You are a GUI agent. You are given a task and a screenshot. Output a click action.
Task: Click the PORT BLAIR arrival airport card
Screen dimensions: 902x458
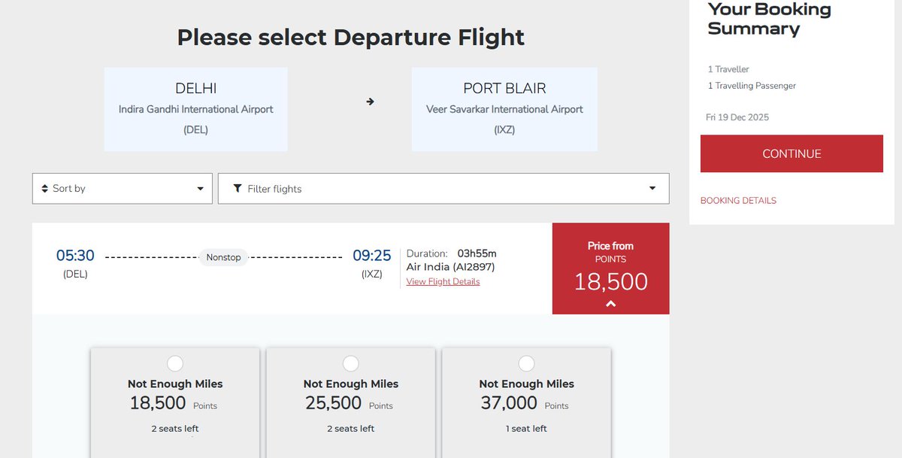(x=504, y=109)
